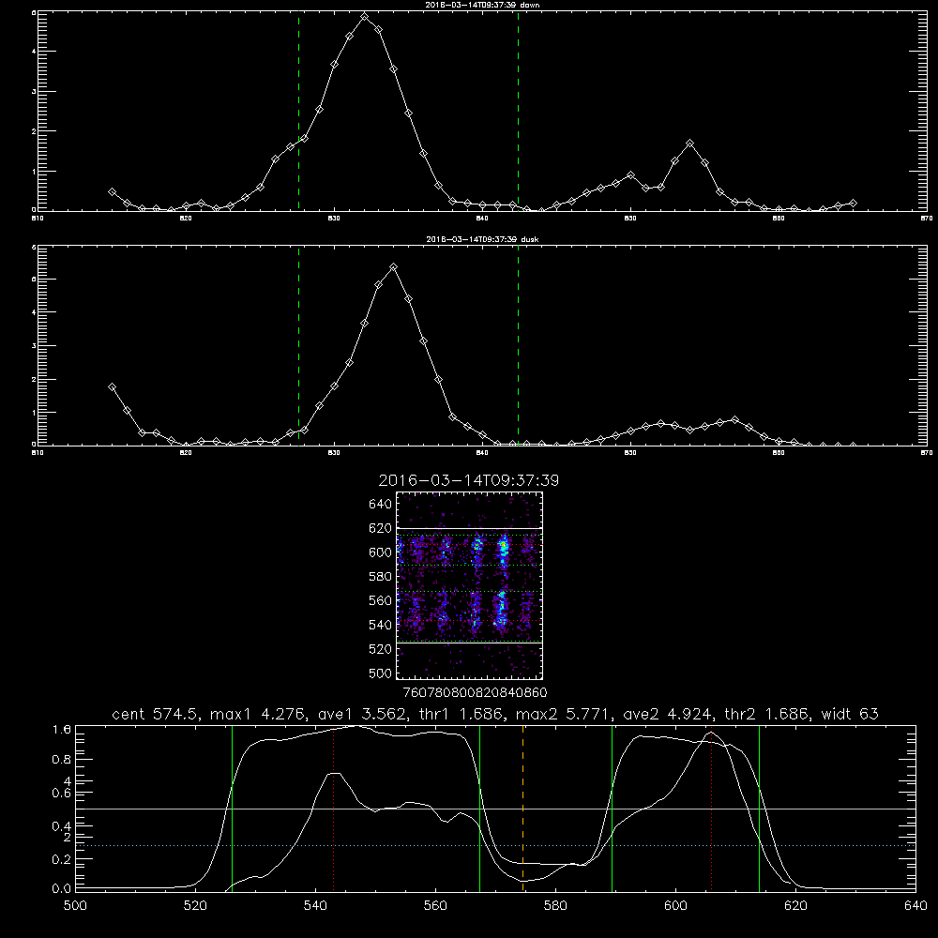
Task: Click the red dotted line near 543 in bottom plot
Action: click(333, 808)
